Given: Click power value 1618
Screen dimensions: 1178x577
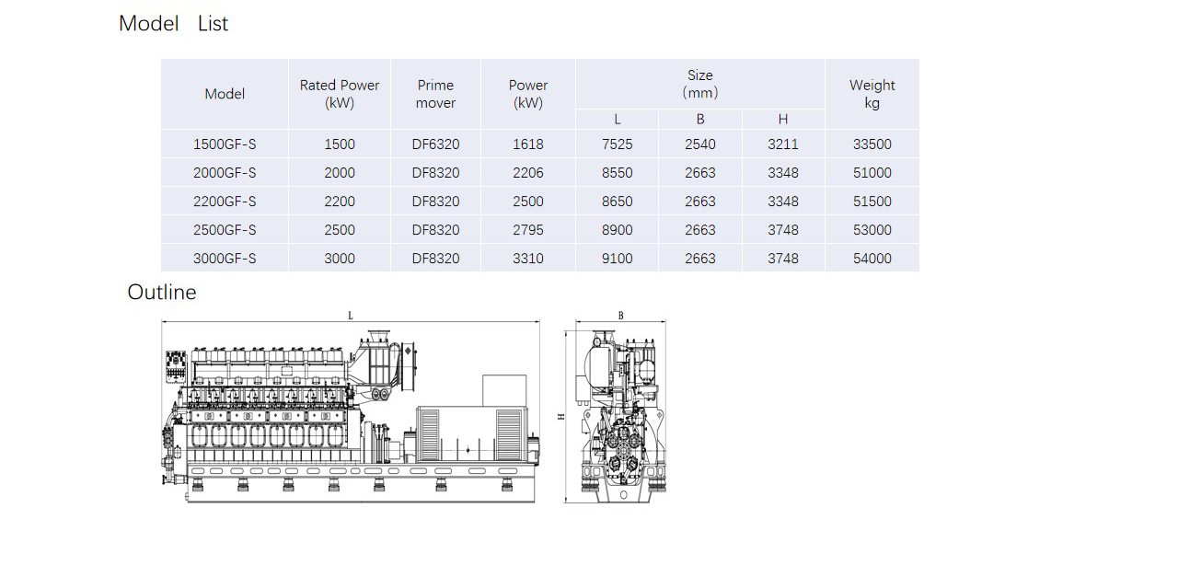Looking at the screenshot, I should [528, 144].
